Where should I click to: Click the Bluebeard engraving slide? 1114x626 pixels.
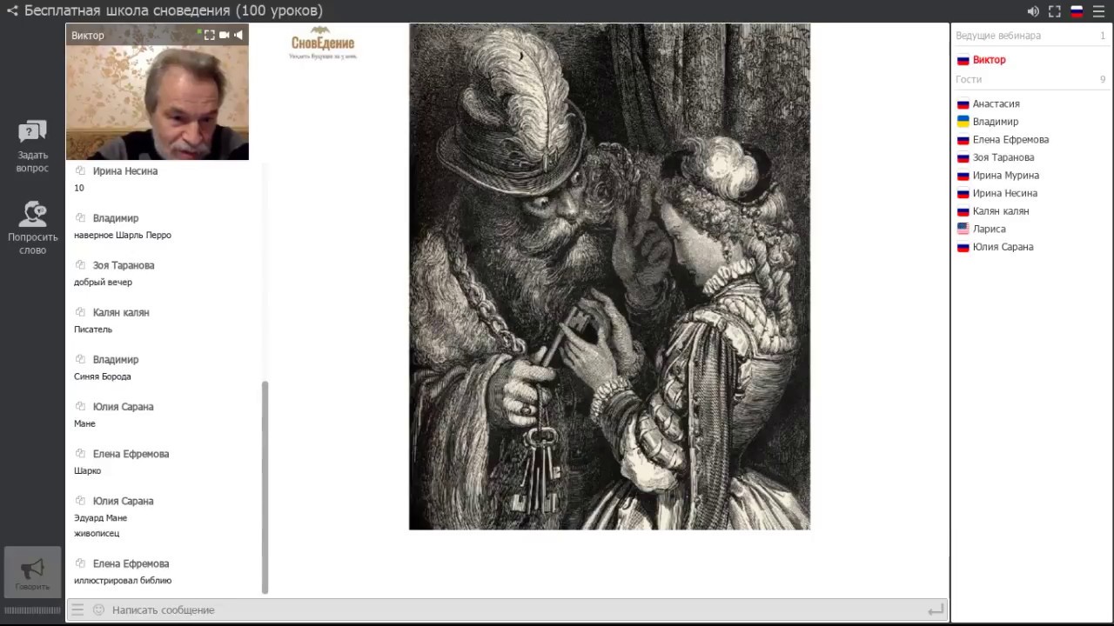tap(609, 276)
